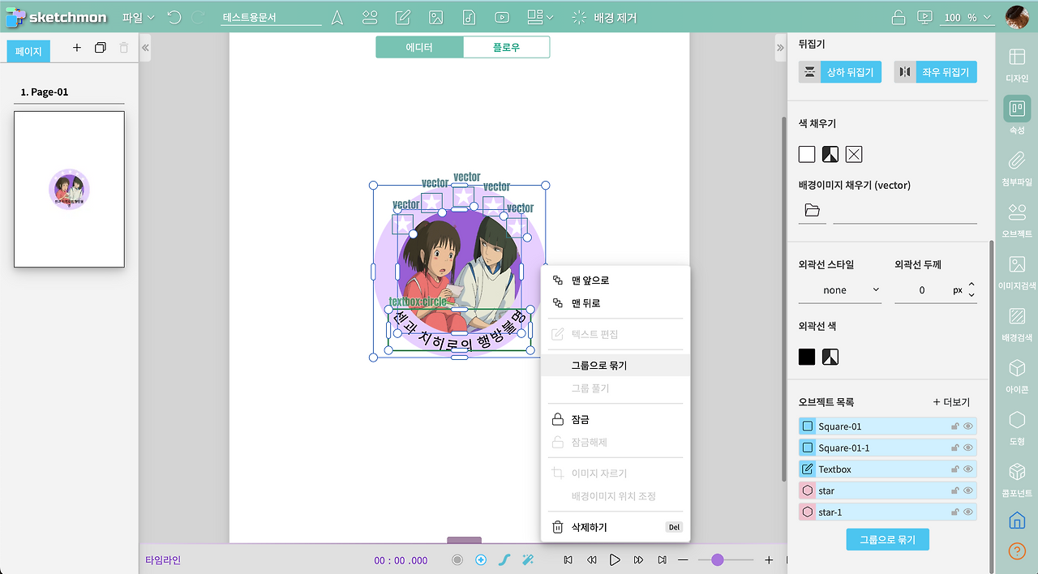Click the 외곽선 두께 value field
The image size is (1038, 574).
(x=922, y=290)
